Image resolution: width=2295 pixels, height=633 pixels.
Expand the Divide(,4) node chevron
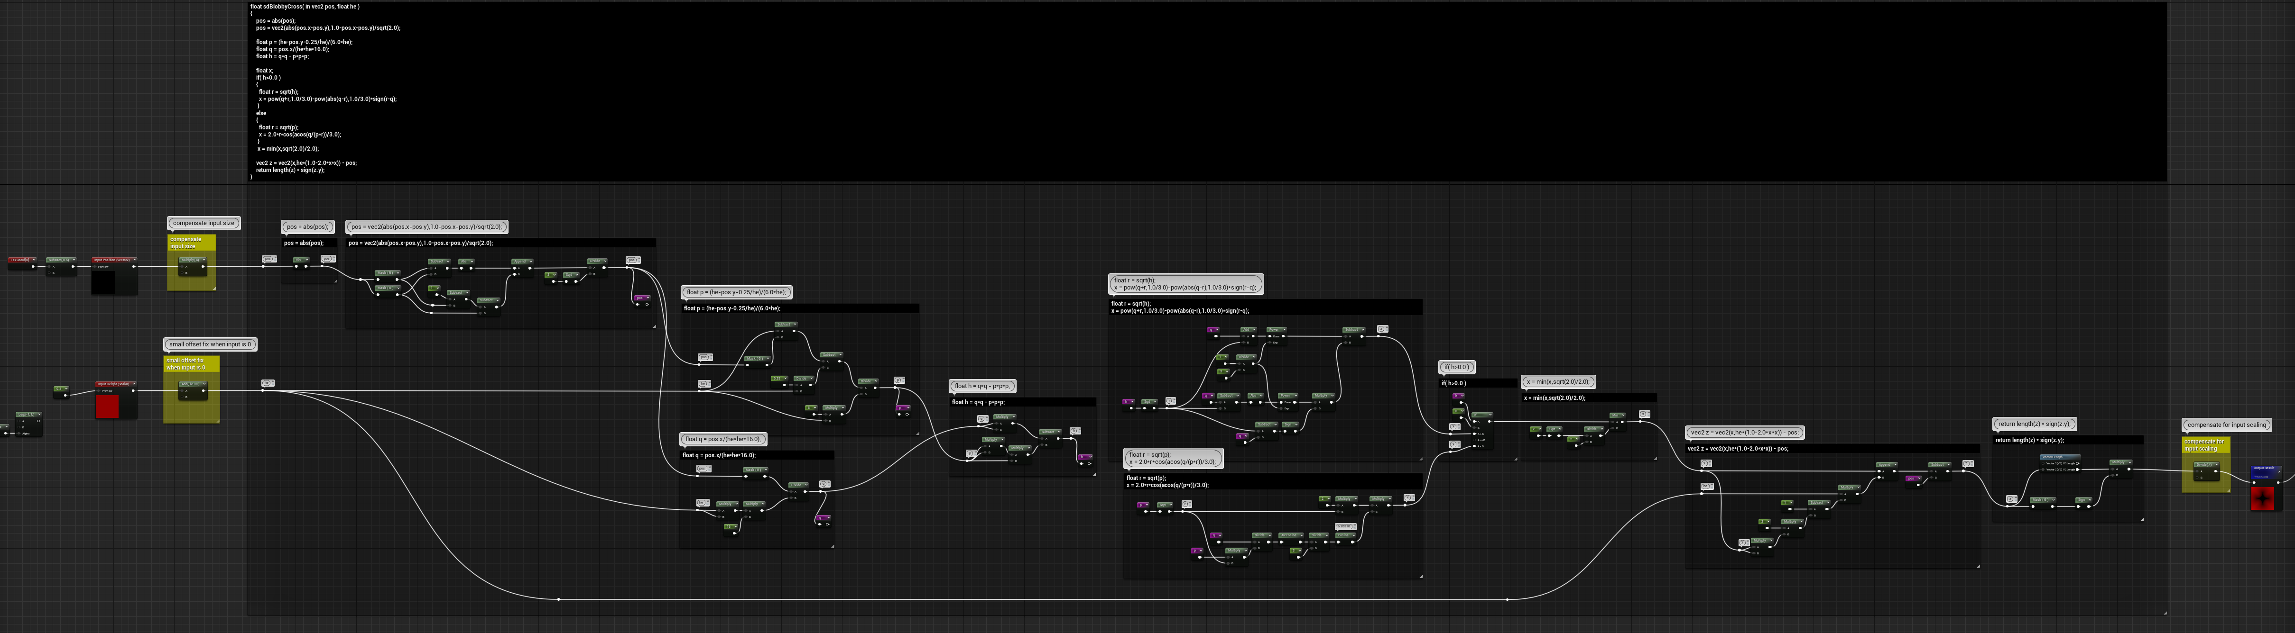(2217, 465)
